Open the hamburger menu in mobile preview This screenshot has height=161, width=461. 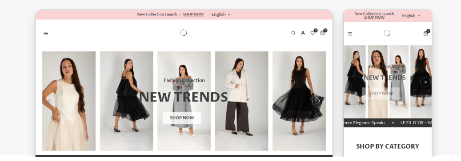click(x=350, y=34)
